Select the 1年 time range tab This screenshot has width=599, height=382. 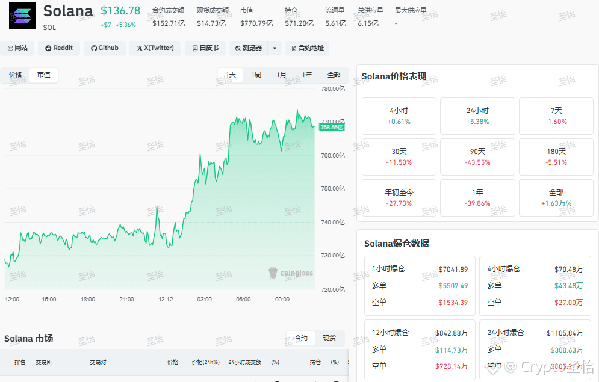pyautogui.click(x=307, y=75)
